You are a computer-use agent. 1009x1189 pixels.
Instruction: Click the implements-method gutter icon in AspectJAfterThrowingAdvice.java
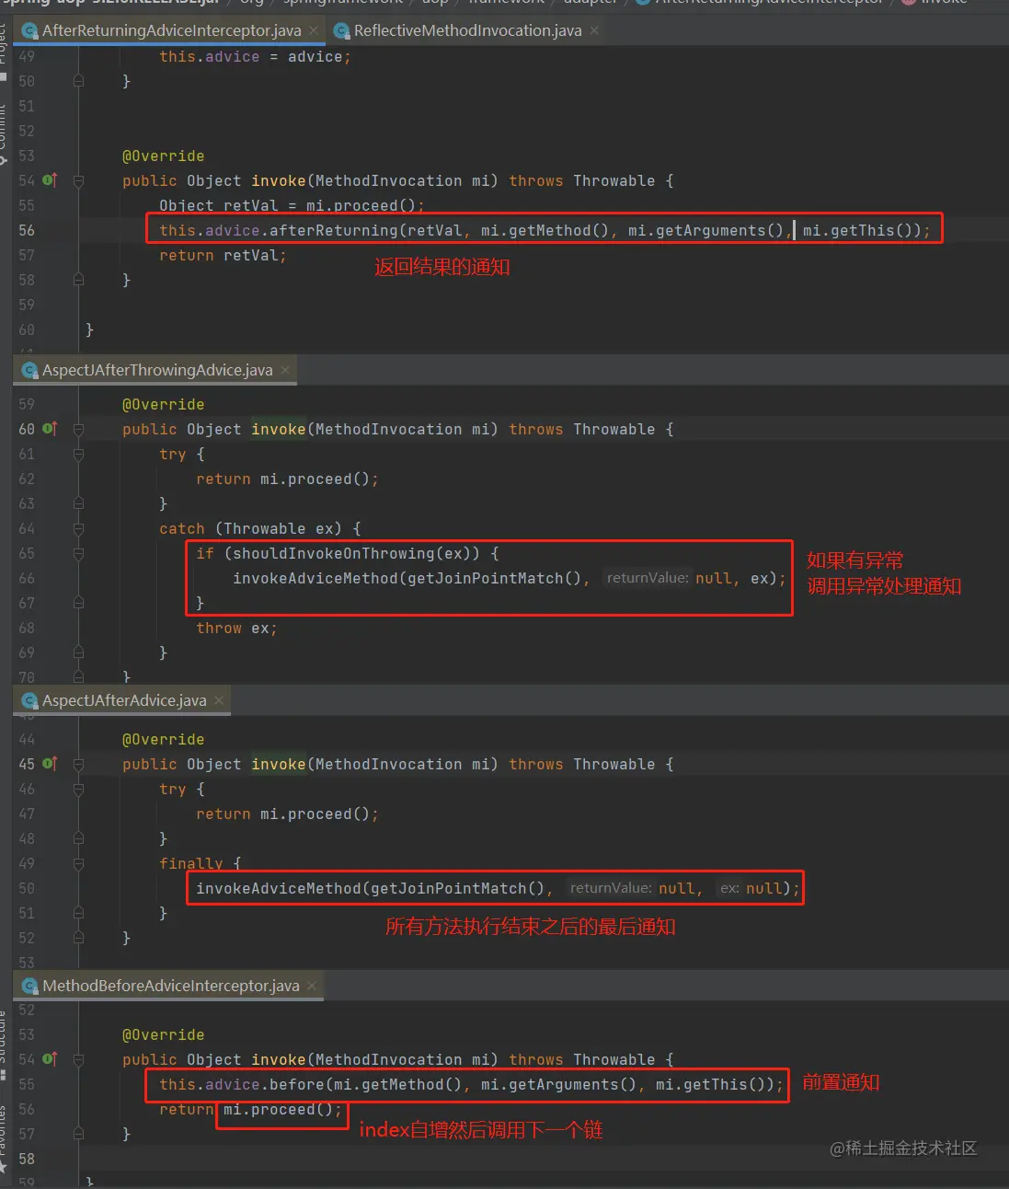click(50, 429)
